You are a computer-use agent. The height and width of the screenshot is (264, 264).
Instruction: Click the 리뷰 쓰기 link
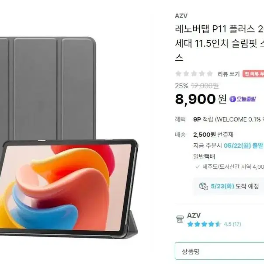[x=229, y=74]
